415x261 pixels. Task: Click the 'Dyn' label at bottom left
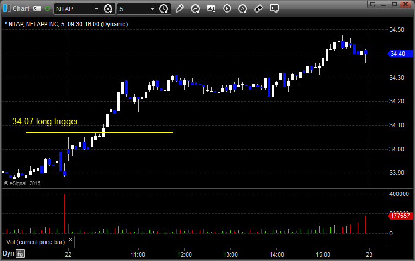pos(8,253)
